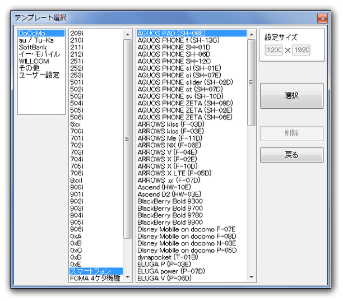Select dynapocket (T-01B)
This screenshot has width=343, height=301.
click(192, 257)
